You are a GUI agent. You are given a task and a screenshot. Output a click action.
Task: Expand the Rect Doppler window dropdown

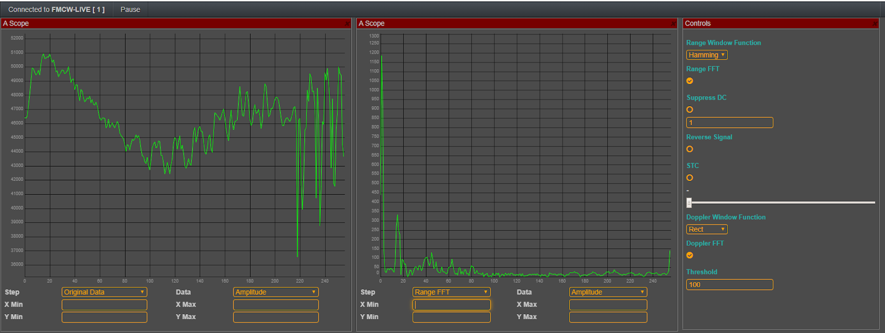707,229
